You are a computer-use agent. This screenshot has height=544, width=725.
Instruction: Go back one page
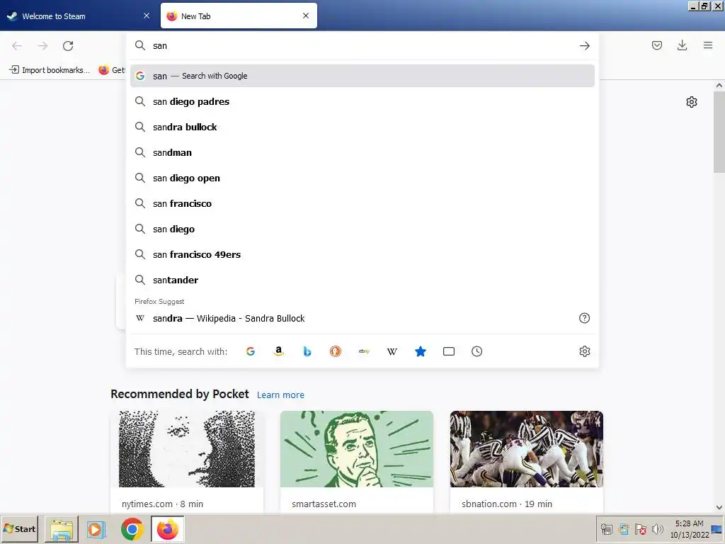[x=17, y=46]
